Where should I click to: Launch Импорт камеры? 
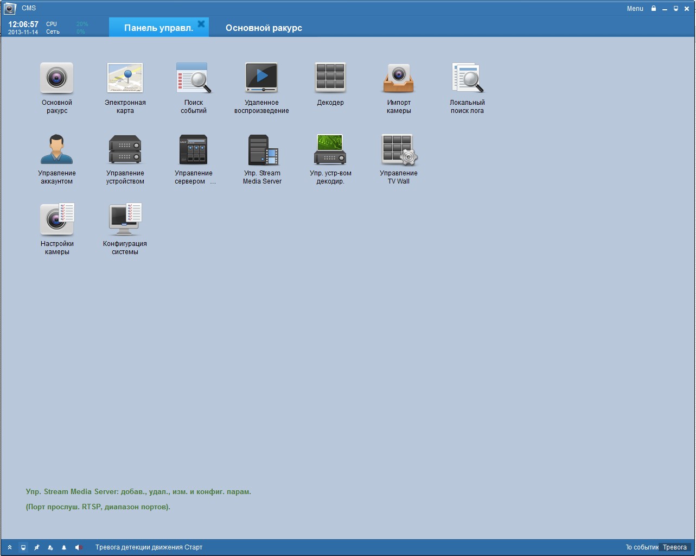[x=399, y=78]
